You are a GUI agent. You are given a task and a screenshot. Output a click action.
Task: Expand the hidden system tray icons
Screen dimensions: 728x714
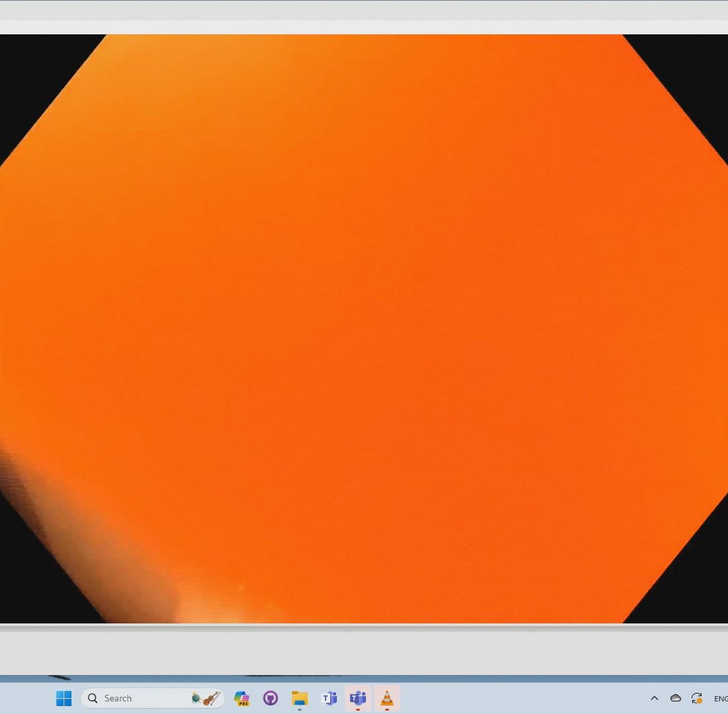(654, 697)
